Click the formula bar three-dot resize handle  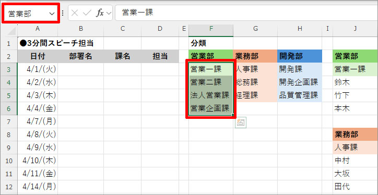click(x=63, y=13)
